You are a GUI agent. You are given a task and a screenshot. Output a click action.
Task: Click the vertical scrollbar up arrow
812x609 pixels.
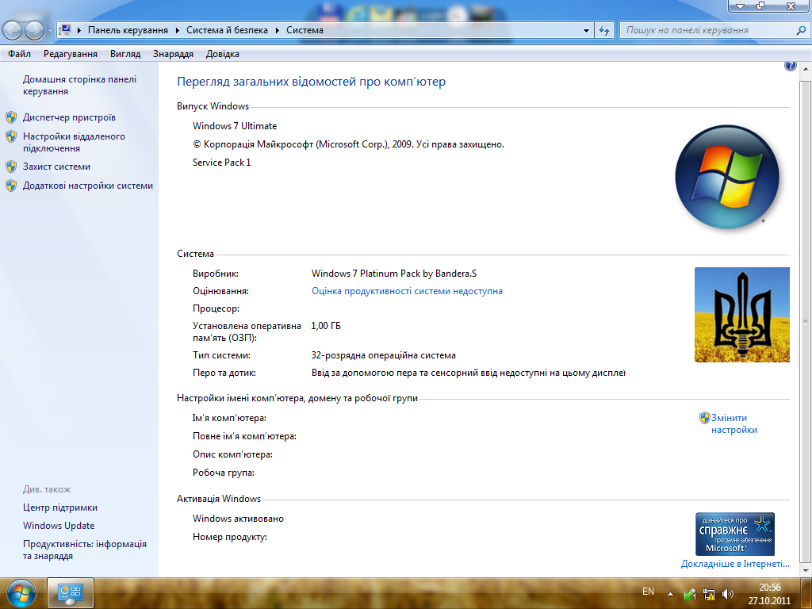(x=806, y=69)
